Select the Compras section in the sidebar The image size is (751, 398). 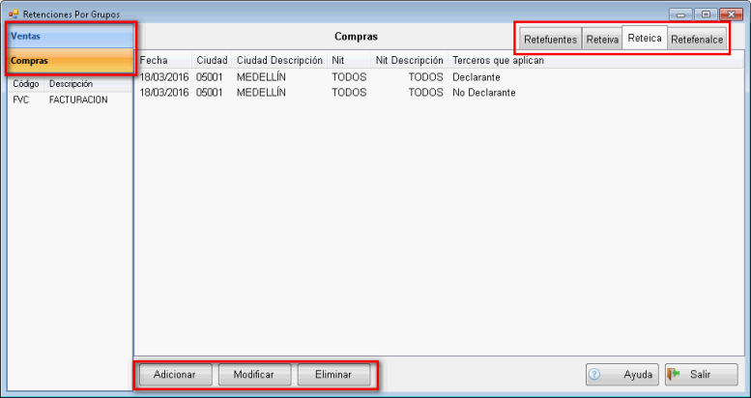coord(70,61)
